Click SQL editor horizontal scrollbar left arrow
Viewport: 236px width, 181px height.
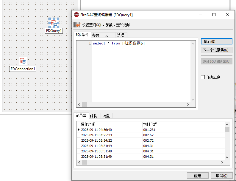pyautogui.click(x=79, y=105)
